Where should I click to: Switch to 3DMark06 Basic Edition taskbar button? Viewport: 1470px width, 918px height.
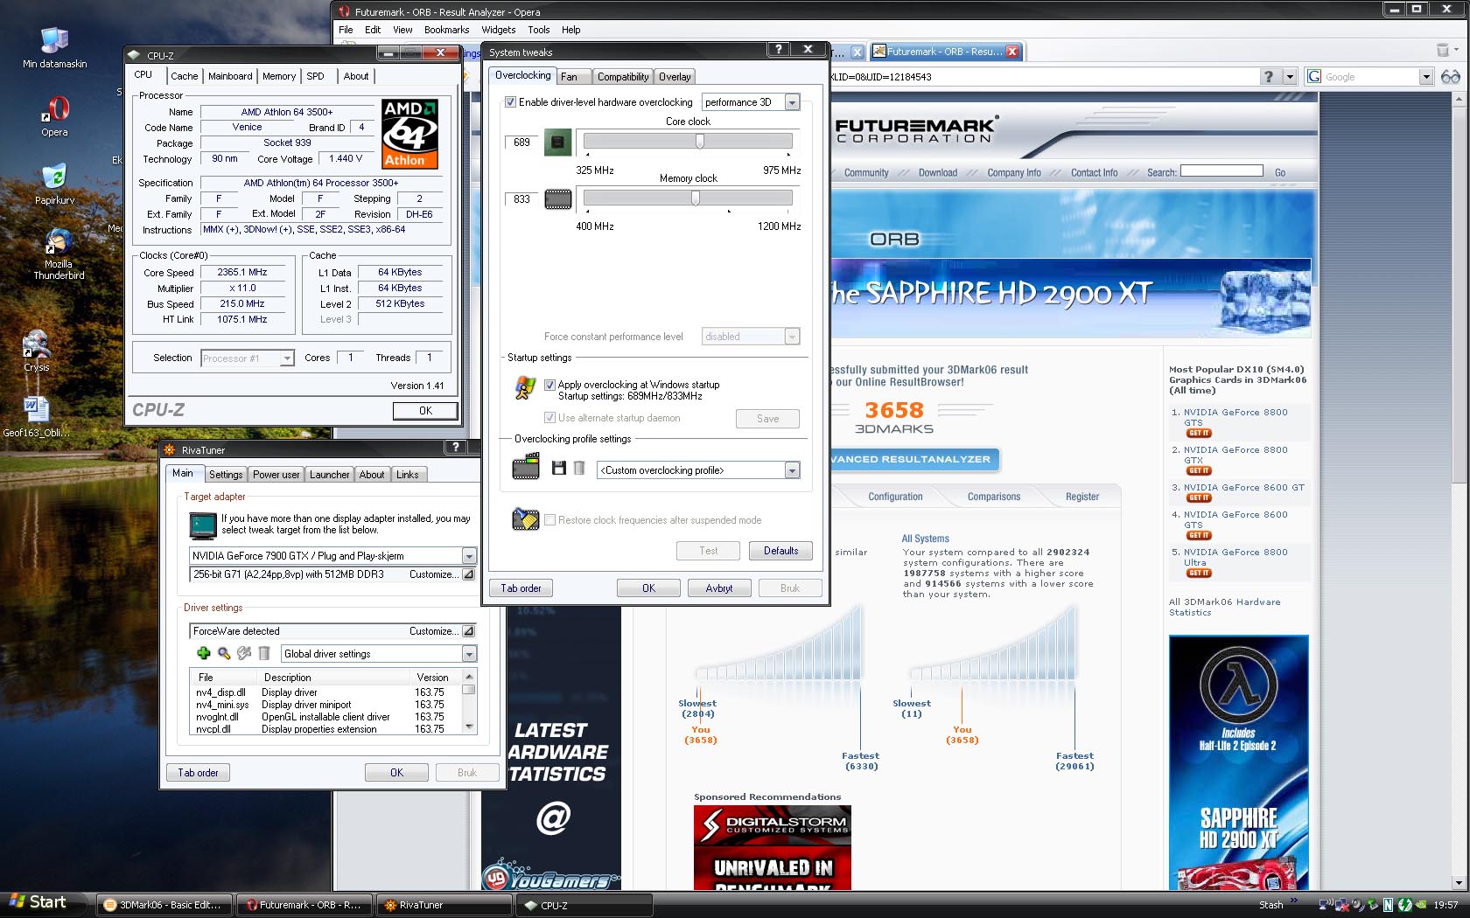click(164, 905)
